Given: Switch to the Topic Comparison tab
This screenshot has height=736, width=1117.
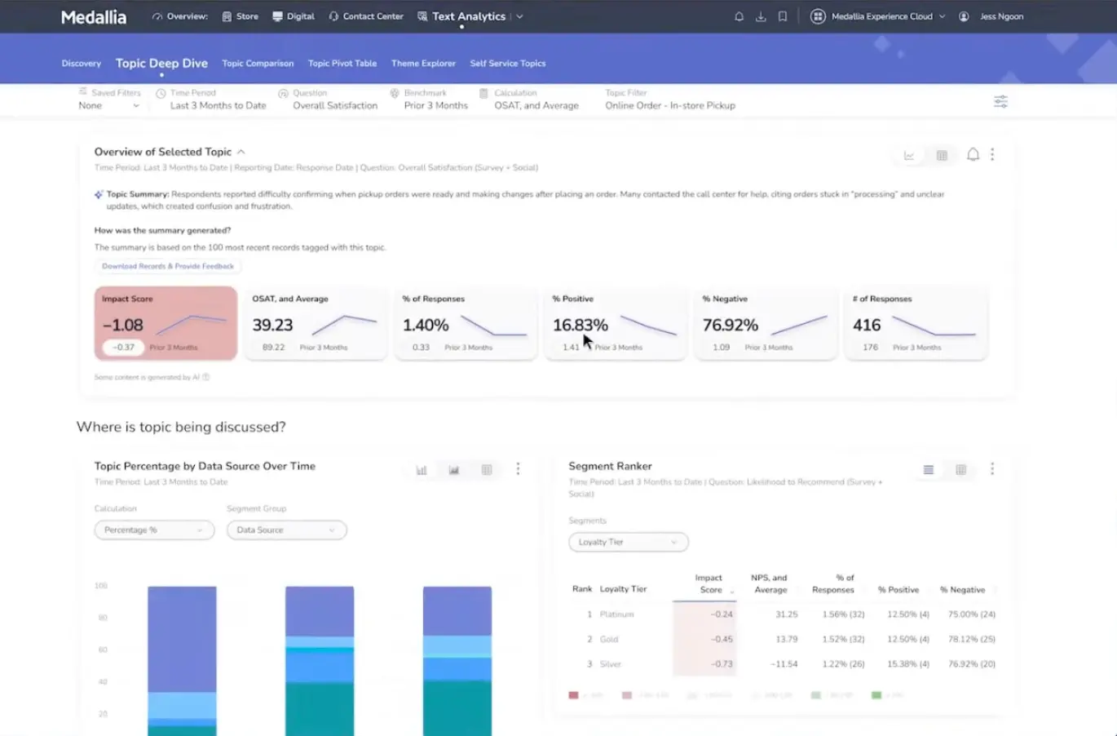Looking at the screenshot, I should (258, 64).
